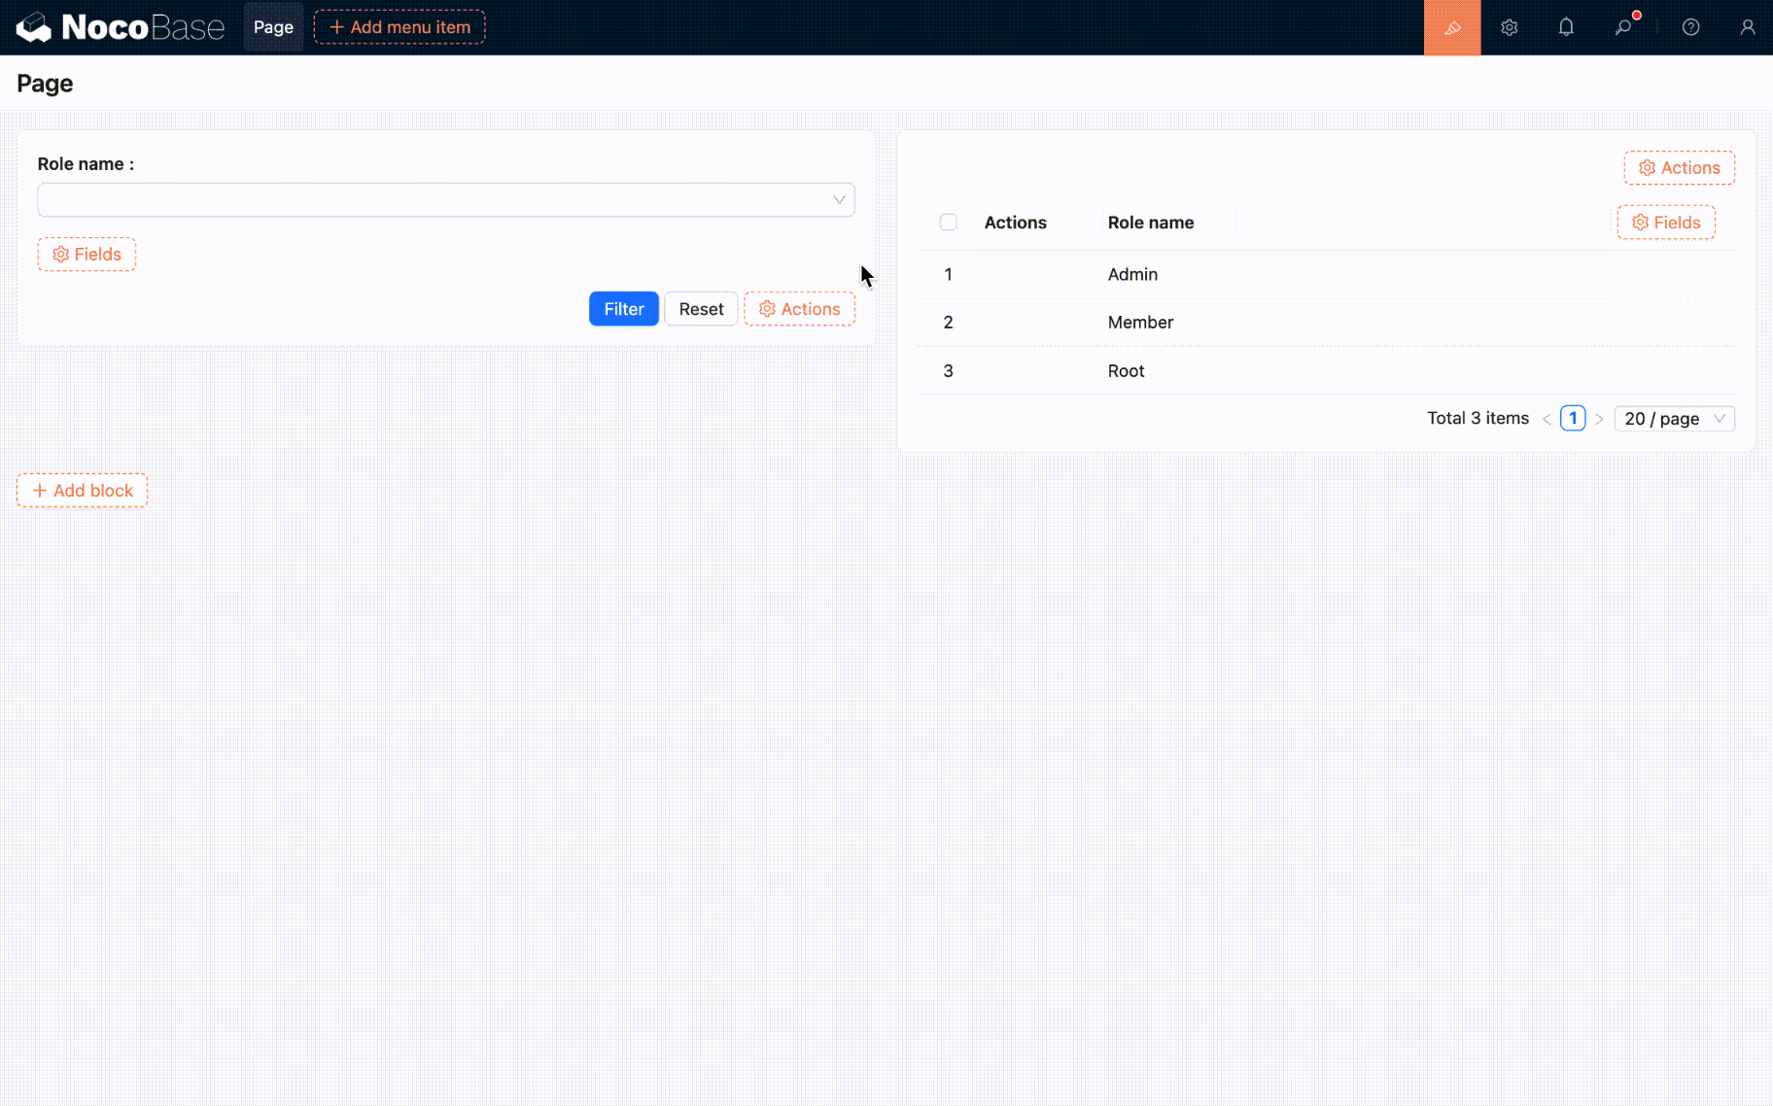Go to next page arrow in pagination
The height and width of the screenshot is (1106, 1773).
[1599, 419]
